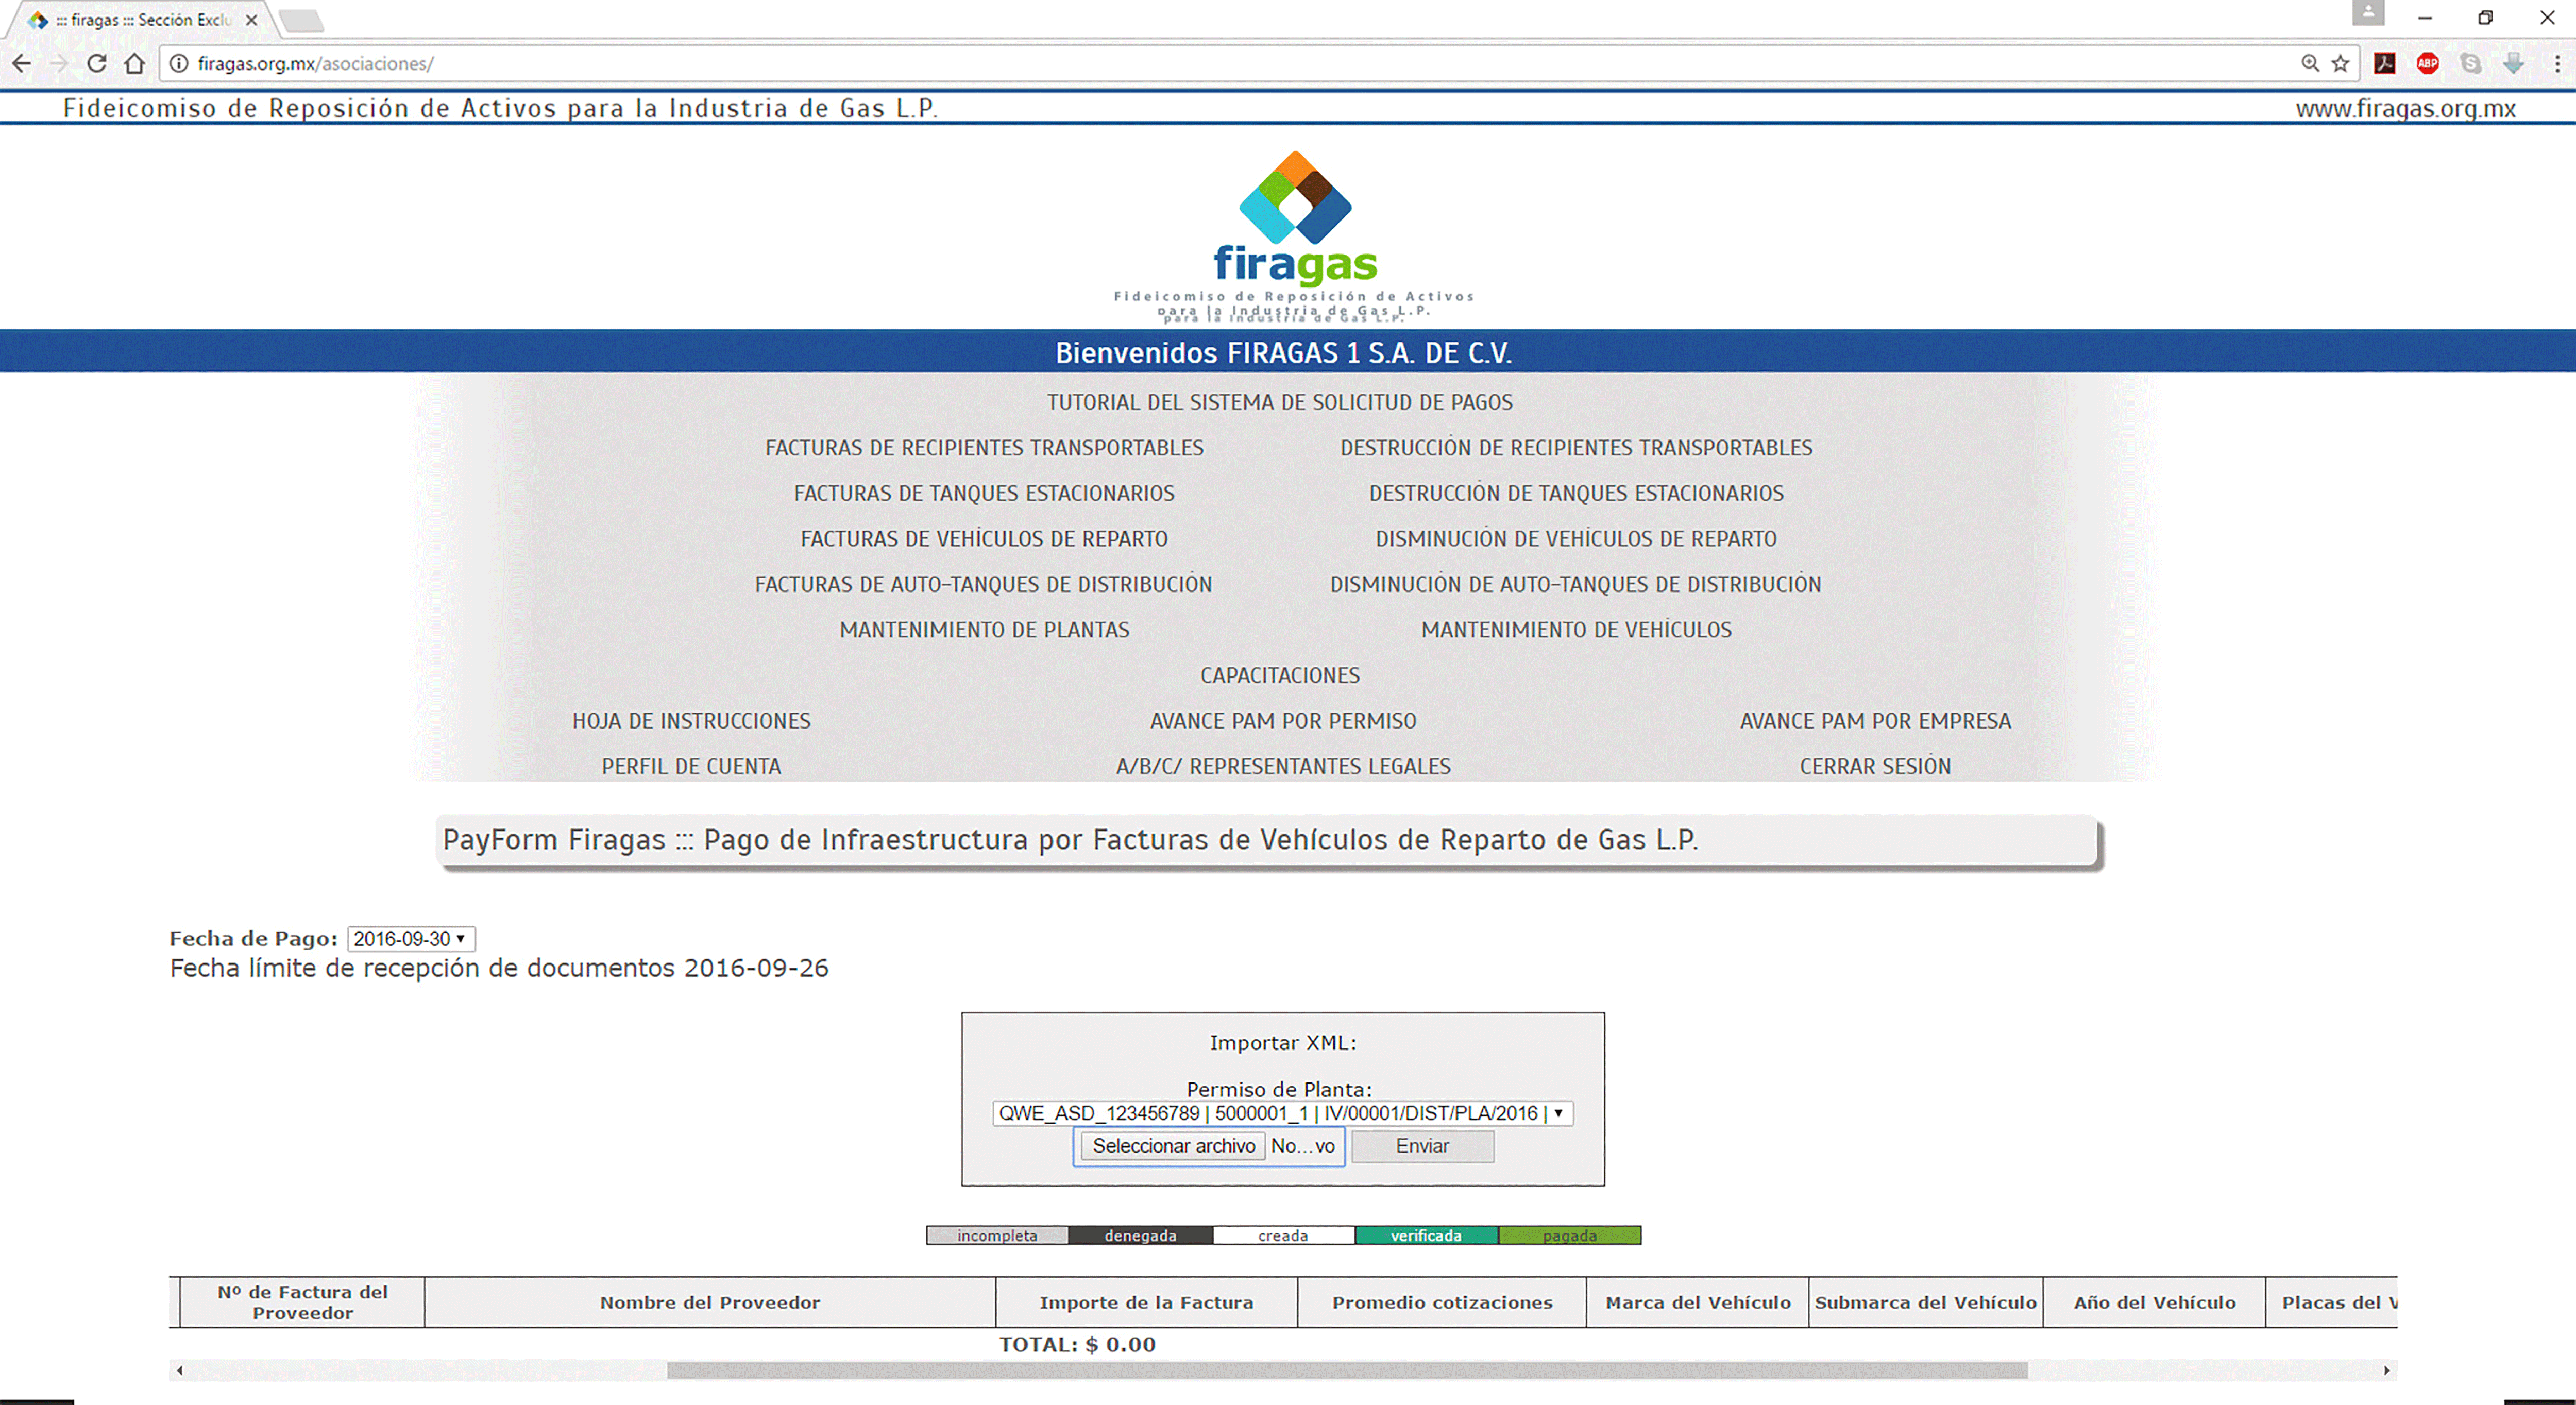Expand the Permiso de Planta dropdown
Screen dimensions: 2576x1405
[1282, 1113]
